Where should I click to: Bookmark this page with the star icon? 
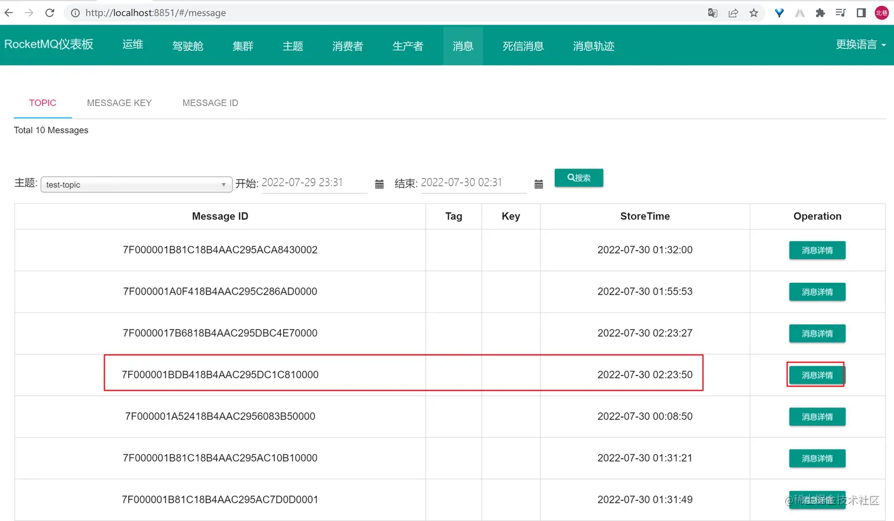pos(754,12)
